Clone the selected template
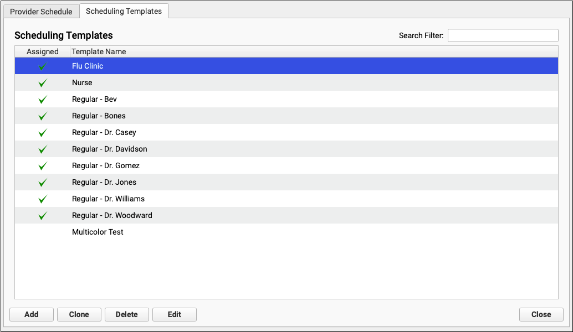 pos(79,314)
